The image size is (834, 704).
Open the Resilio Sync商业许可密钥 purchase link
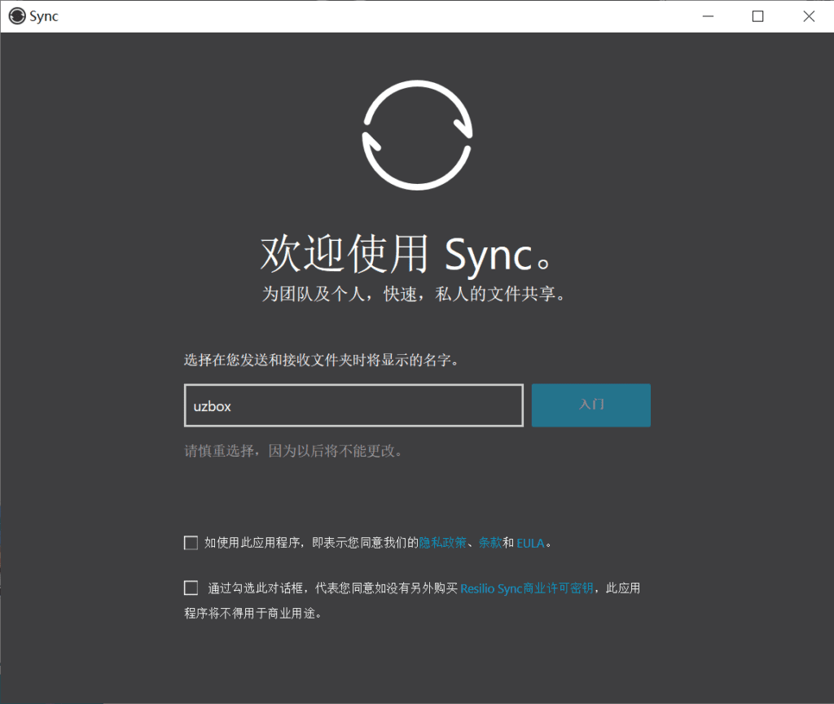point(525,587)
